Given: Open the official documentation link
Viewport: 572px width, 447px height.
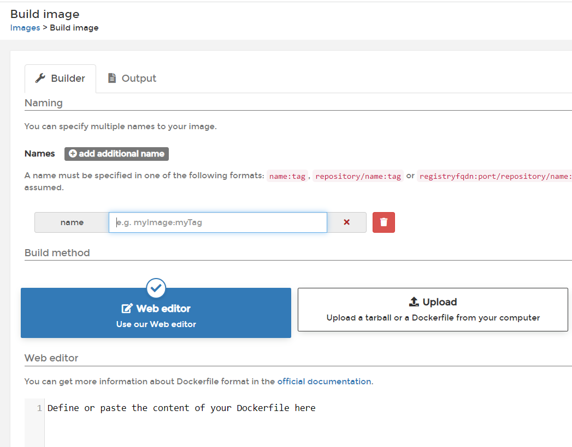Looking at the screenshot, I should pyautogui.click(x=324, y=382).
